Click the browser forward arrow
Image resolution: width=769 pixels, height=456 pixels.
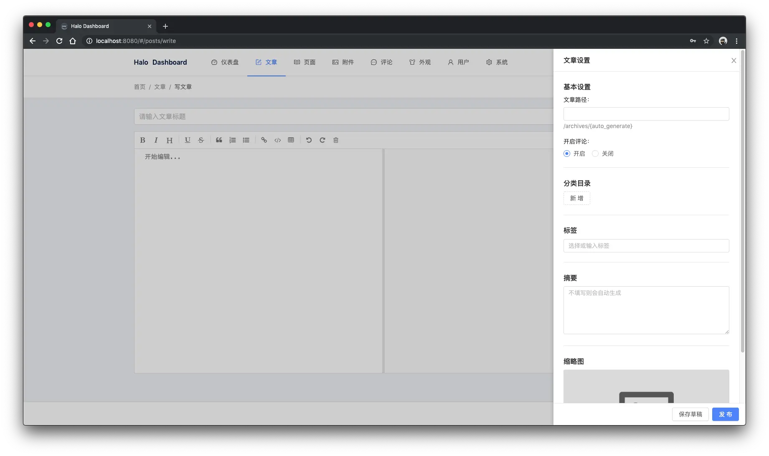coord(46,41)
